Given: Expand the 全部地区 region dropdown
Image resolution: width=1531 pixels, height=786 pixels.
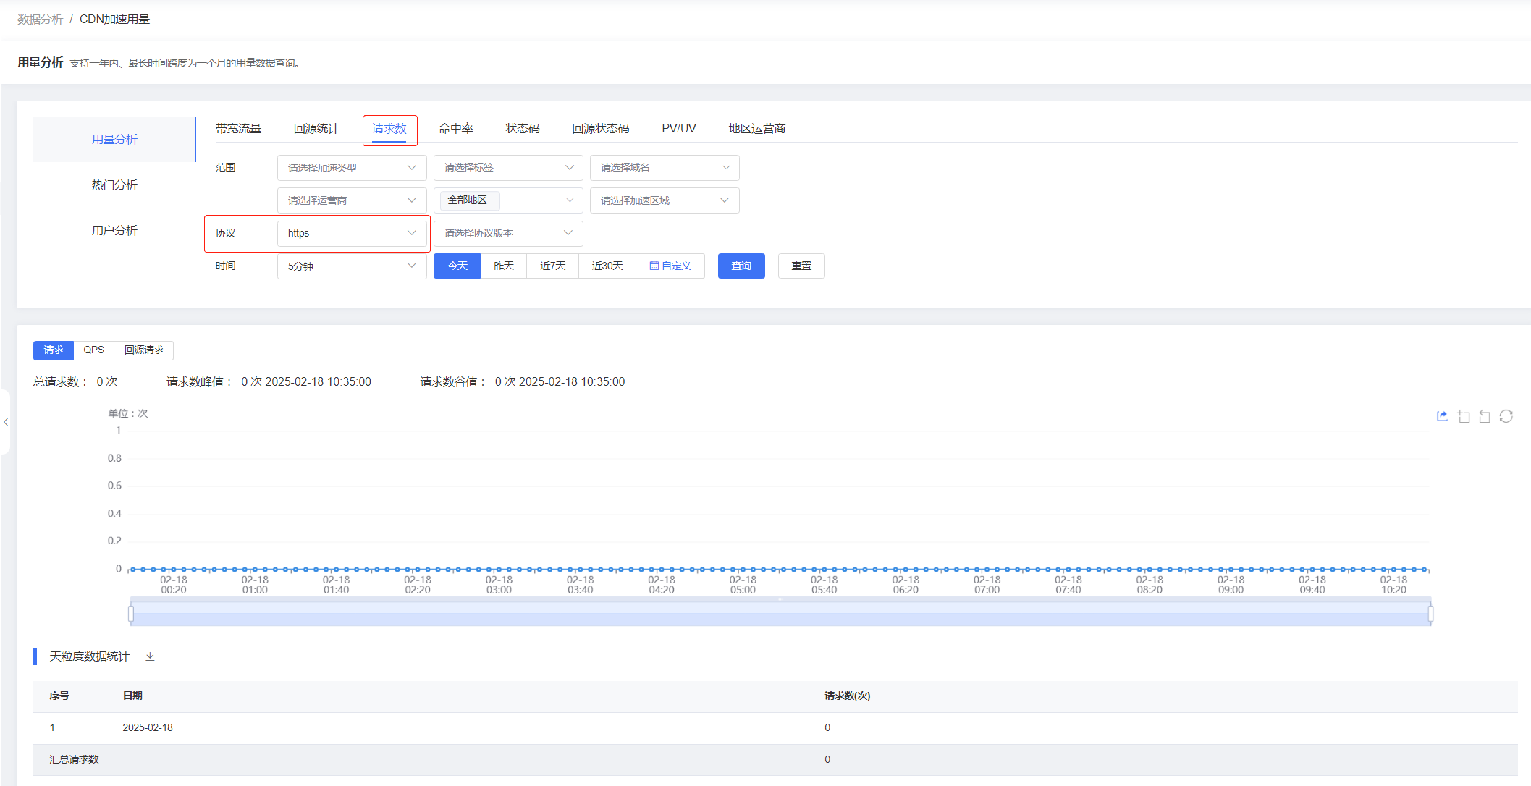Looking at the screenshot, I should [508, 200].
